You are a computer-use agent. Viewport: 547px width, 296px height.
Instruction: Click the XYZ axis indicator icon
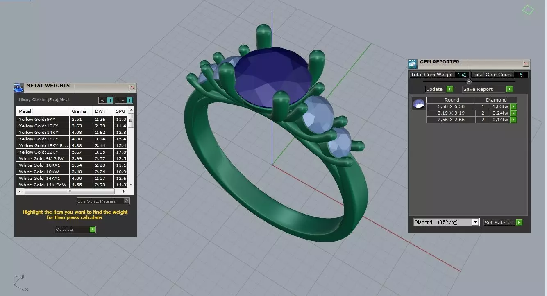click(20, 282)
